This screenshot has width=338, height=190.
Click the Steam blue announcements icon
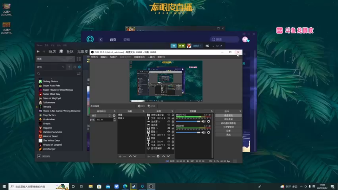point(174,46)
